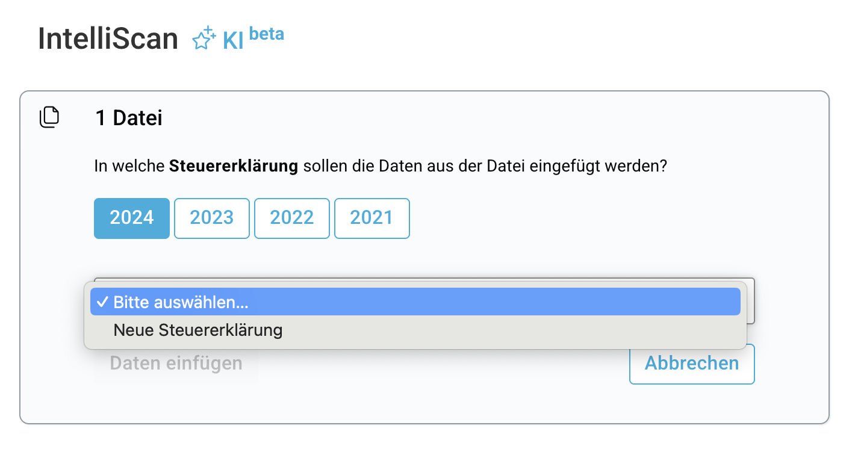Click the blank page area below the file card
This screenshot has width=855, height=455.
point(421,439)
